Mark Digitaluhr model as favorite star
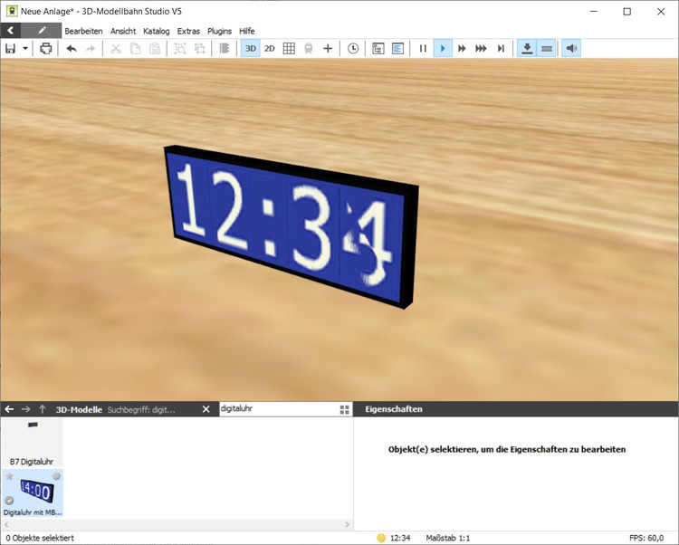 point(9,476)
